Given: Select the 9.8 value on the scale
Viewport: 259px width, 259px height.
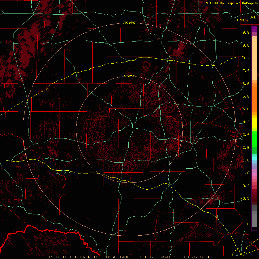Looking at the screenshot, I should (x=246, y=32).
